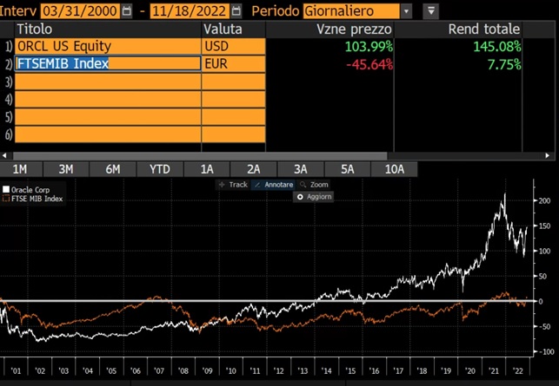The image size is (559, 386).
Task: Switch chart range to 10A
Action: click(x=395, y=169)
